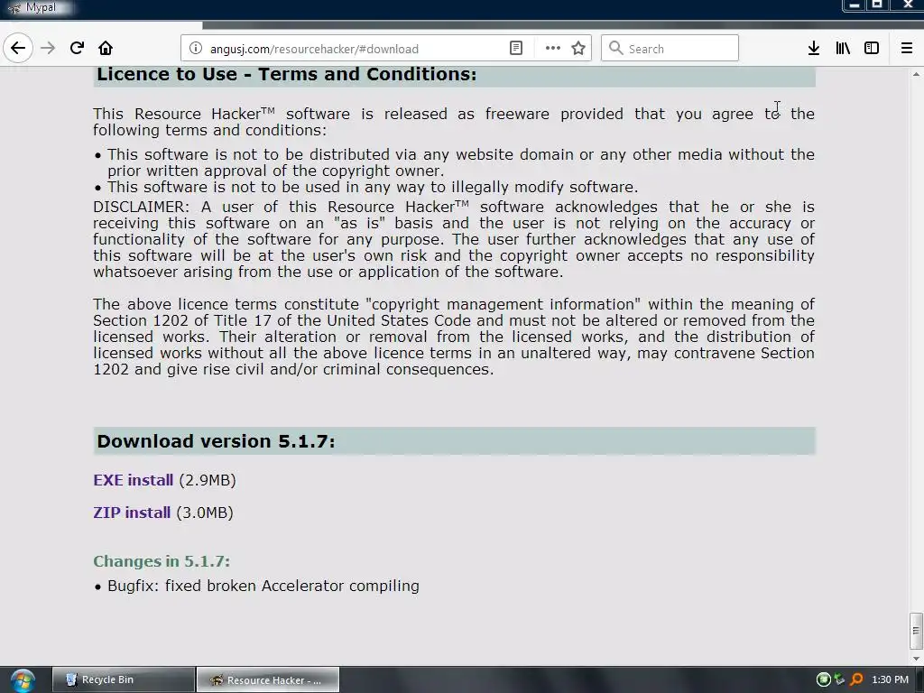
Task: Click the scrollbar up arrow
Action: coord(916,74)
